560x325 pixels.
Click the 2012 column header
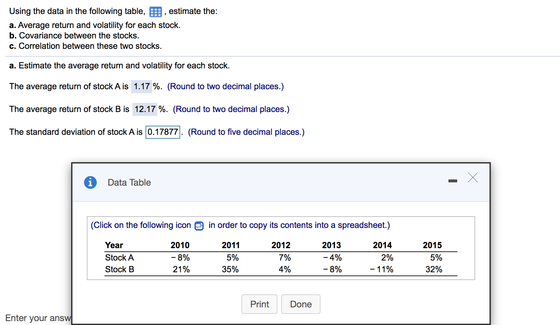(x=281, y=245)
